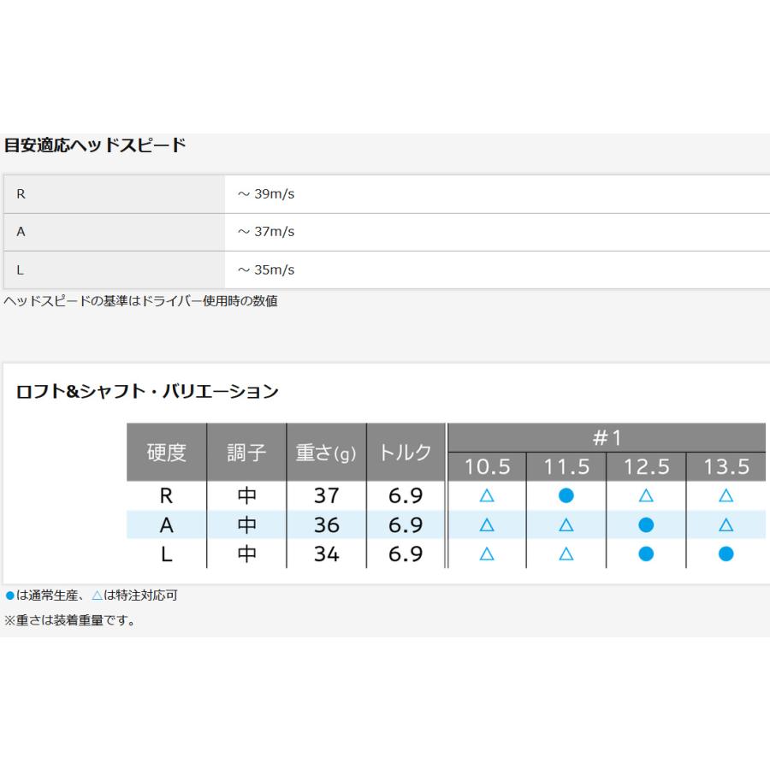Click the 13.5 loft header
The width and height of the screenshot is (770, 770).
726,466
